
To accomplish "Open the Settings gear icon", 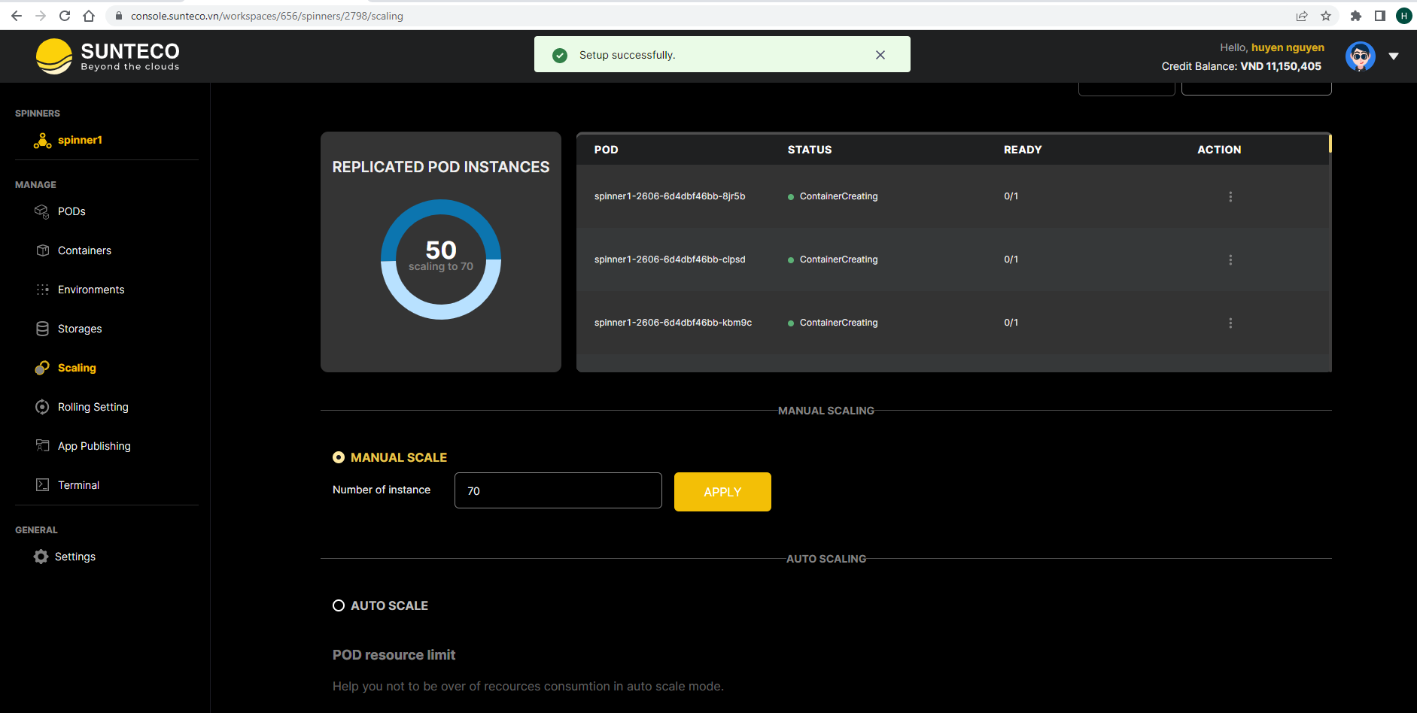I will click(40, 557).
